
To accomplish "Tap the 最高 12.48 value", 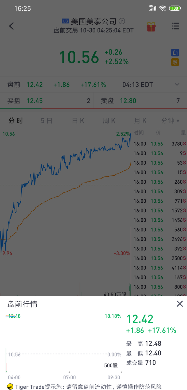I will pyautogui.click(x=153, y=343).
